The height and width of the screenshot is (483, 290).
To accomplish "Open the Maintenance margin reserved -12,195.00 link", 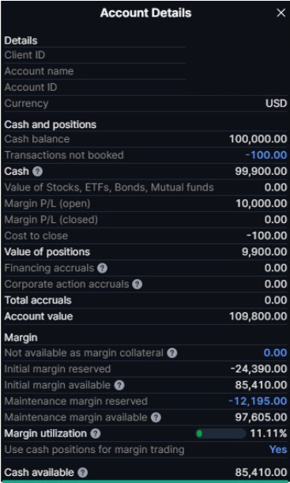I will point(258,401).
